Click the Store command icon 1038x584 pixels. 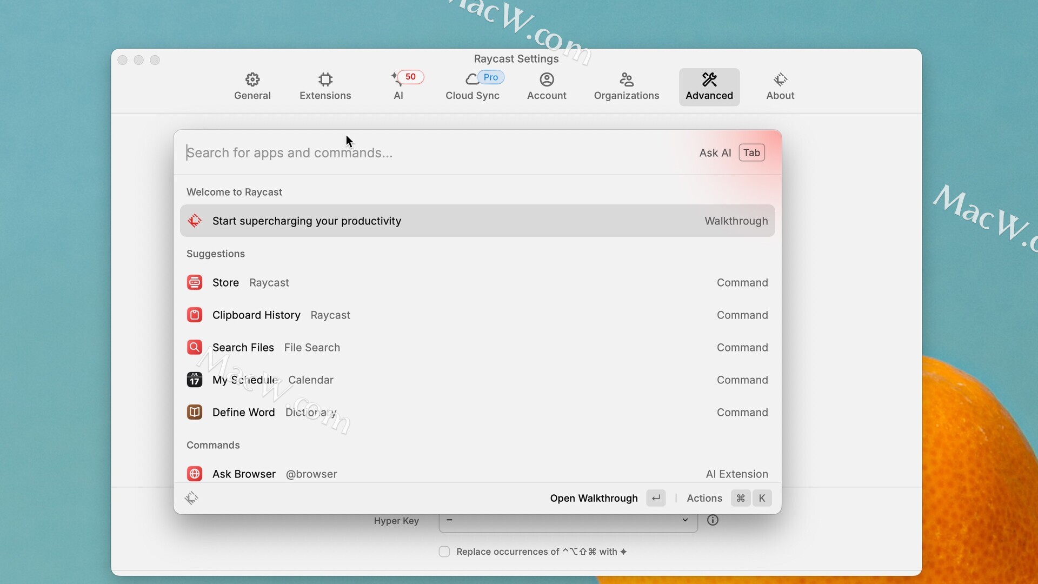(195, 282)
